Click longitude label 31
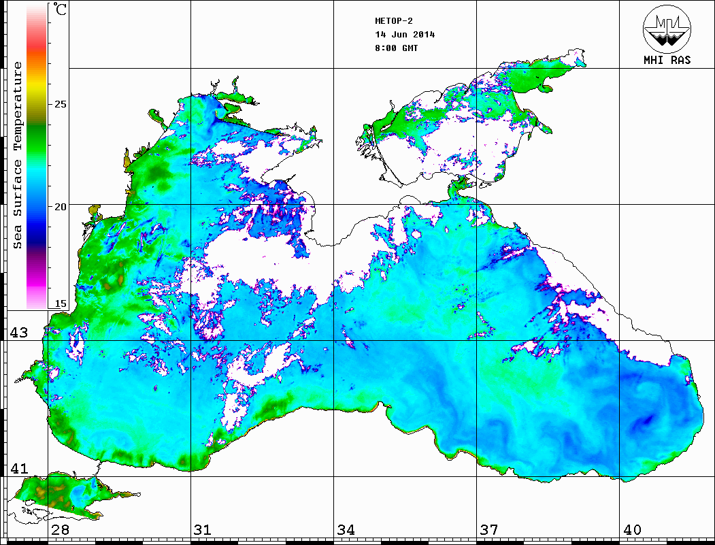715x545 pixels. (x=203, y=530)
